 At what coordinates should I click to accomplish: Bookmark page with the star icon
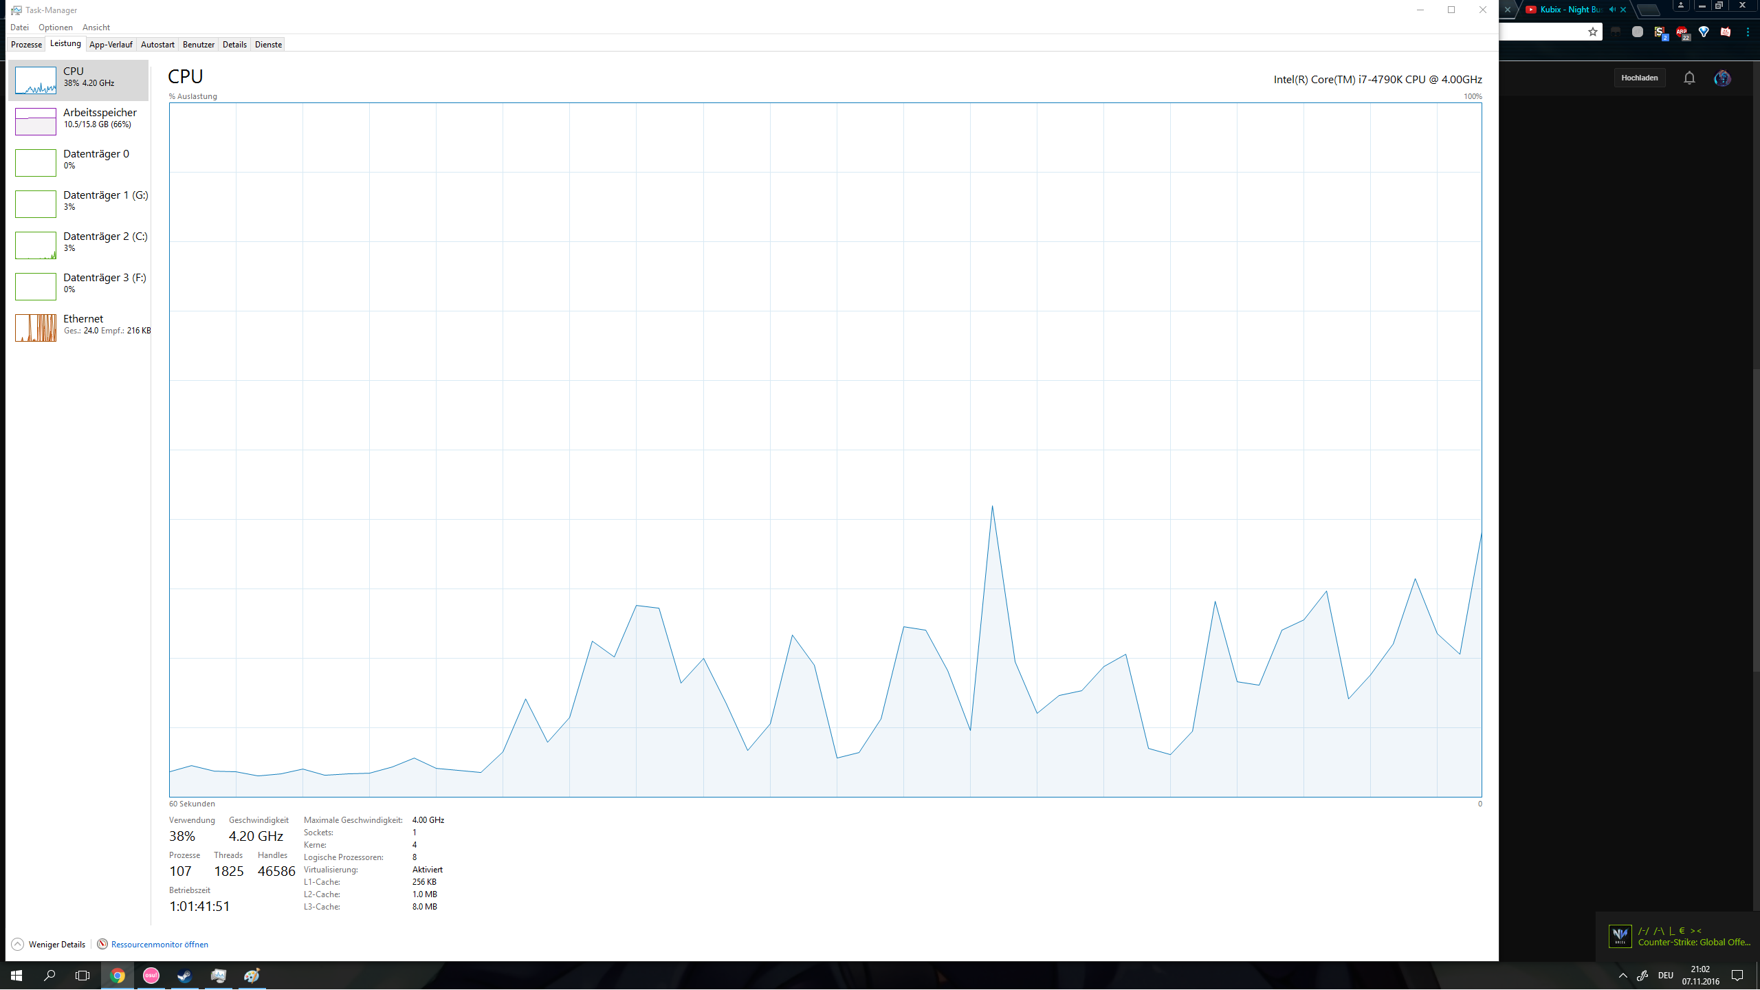click(1593, 32)
